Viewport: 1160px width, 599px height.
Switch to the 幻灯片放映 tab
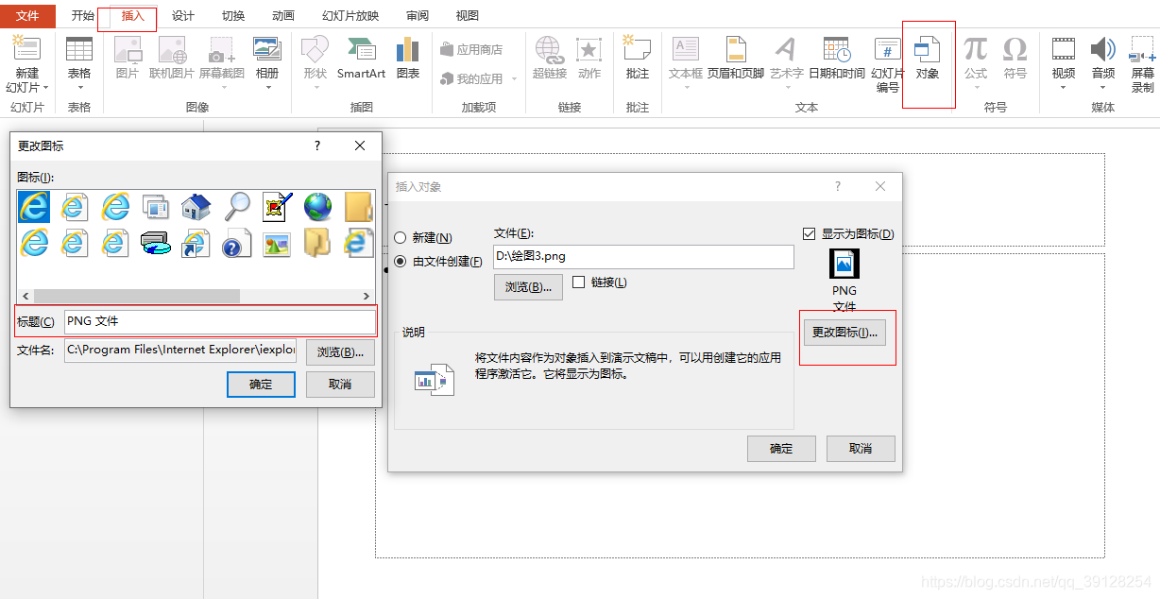350,16
